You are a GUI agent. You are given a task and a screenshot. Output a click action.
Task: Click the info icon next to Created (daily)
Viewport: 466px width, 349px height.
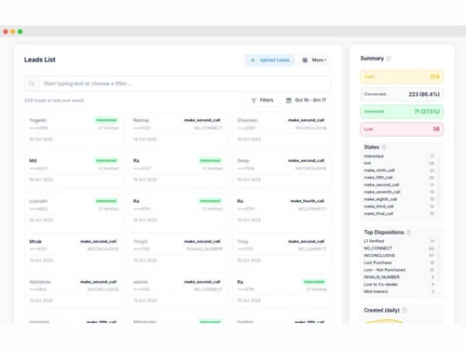point(404,310)
